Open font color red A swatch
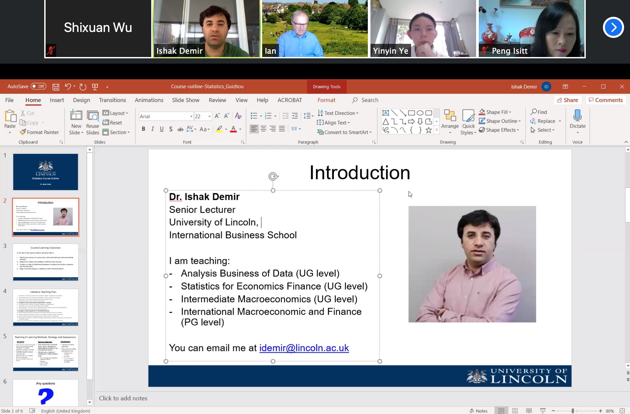 pos(233,129)
